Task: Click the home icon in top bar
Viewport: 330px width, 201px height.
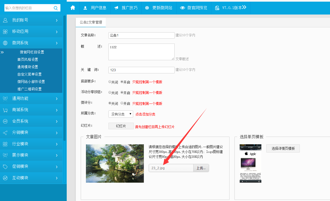Action: tap(73, 8)
